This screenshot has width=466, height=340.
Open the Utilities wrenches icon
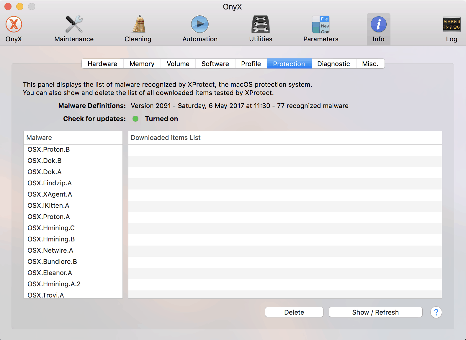click(x=261, y=29)
